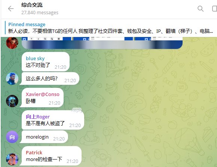The image size is (217, 167).
Task: Select the message 是不是有人被盗了
Action: (52, 120)
